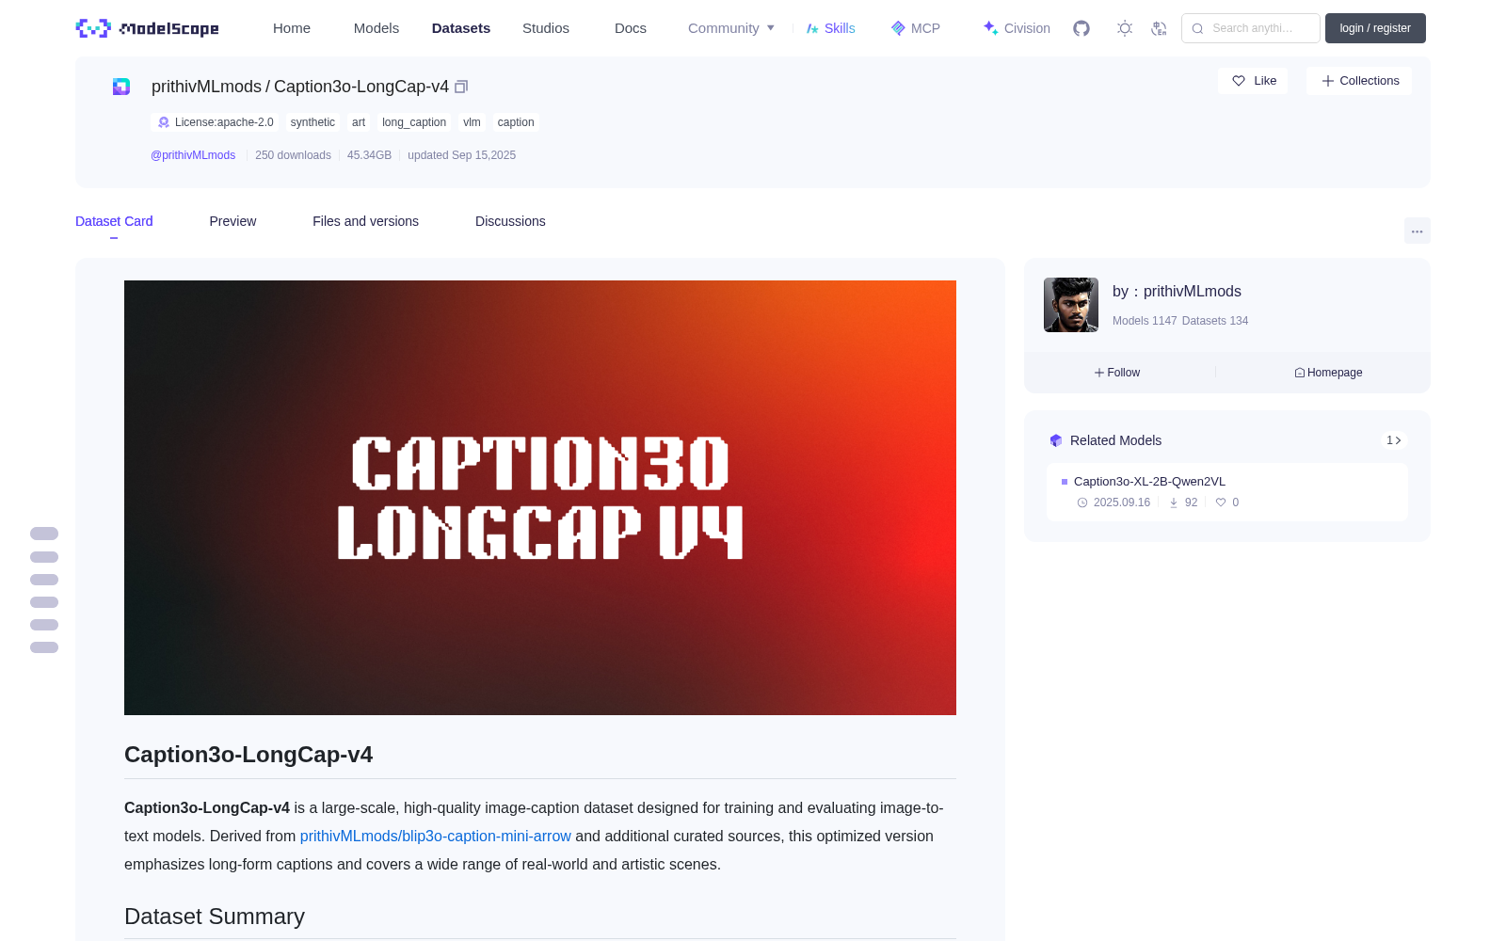This screenshot has width=1506, height=941.
Task: Click the homepage house icon
Action: (x=1300, y=373)
